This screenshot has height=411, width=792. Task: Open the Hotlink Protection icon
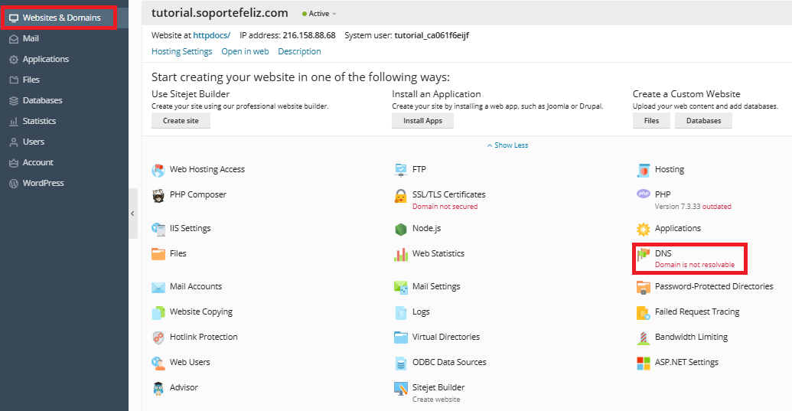coord(158,338)
